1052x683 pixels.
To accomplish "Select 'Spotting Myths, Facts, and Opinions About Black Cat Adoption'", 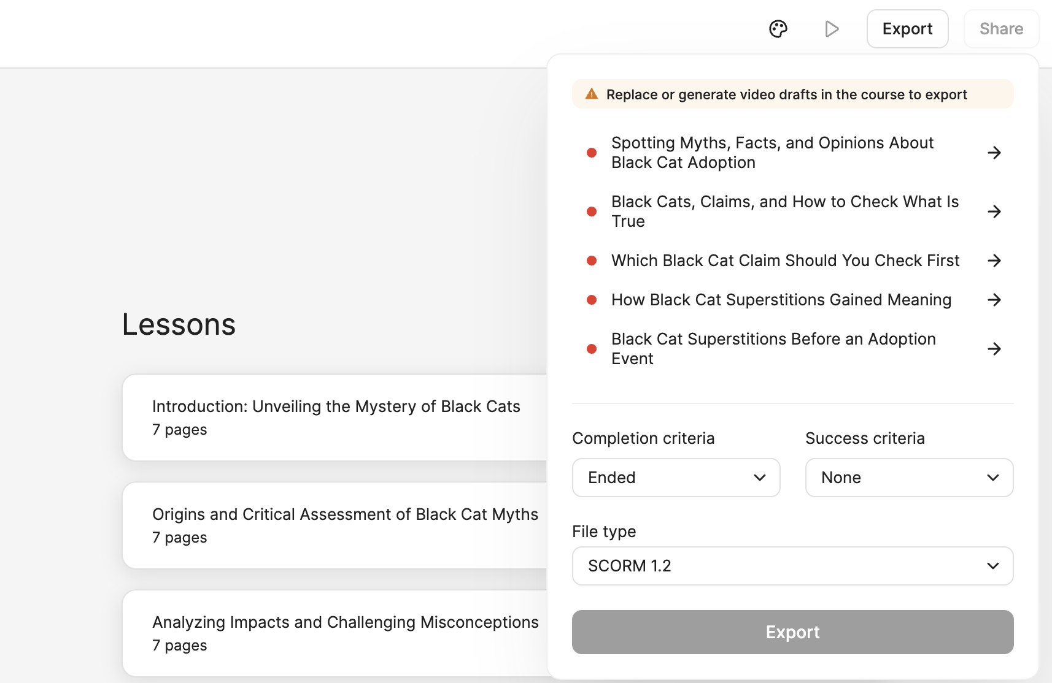I will click(772, 153).
